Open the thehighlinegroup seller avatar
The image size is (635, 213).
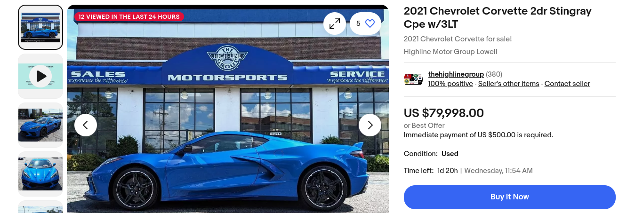[x=413, y=79]
